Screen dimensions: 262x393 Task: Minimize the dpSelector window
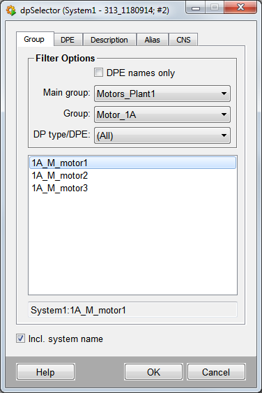tap(195, 8)
